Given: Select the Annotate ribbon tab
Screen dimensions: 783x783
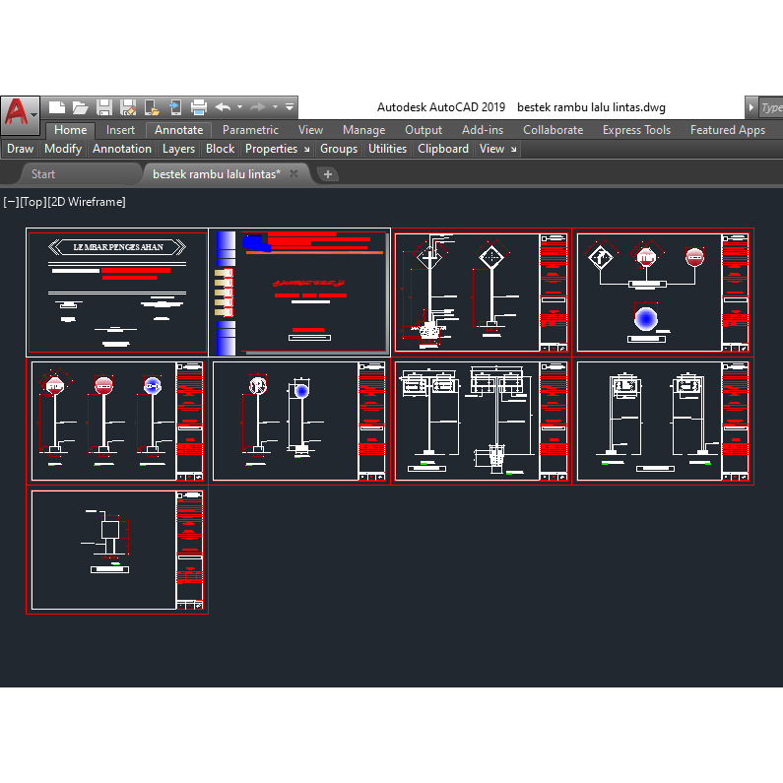Looking at the screenshot, I should point(178,130).
